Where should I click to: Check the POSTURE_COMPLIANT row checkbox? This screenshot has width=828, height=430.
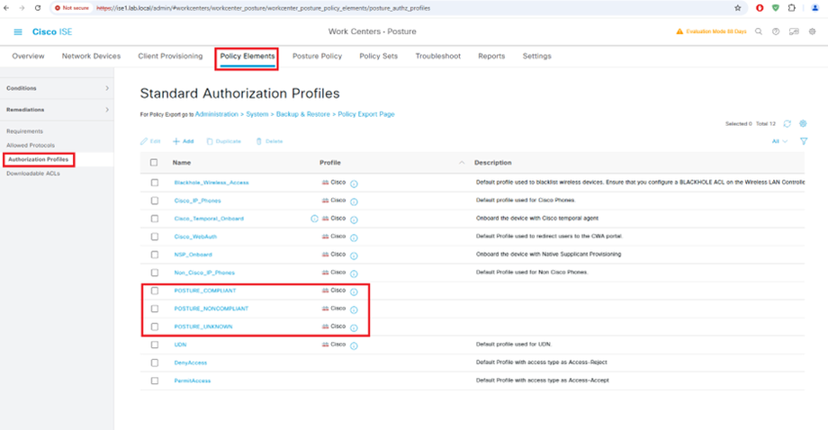click(x=155, y=291)
